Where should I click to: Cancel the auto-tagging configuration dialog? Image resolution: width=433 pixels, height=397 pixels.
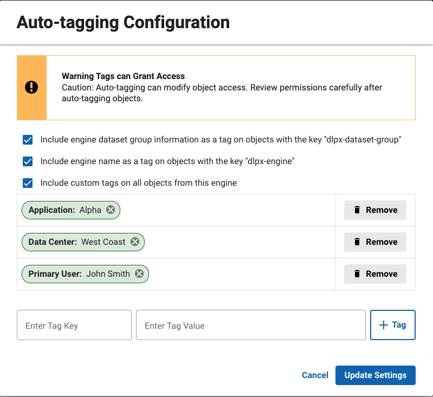[x=315, y=375]
